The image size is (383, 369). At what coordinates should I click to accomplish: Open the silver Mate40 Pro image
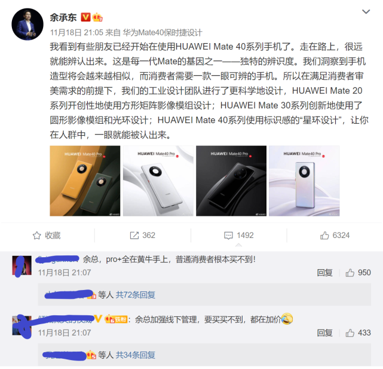coord(304,181)
